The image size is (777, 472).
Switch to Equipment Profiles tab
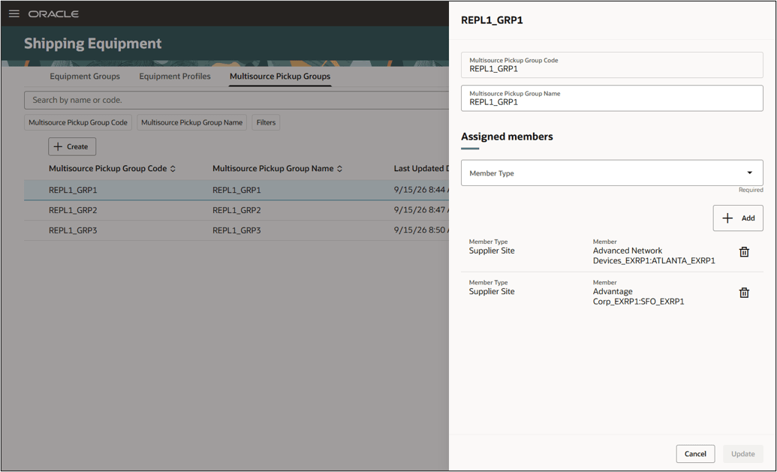tap(175, 77)
